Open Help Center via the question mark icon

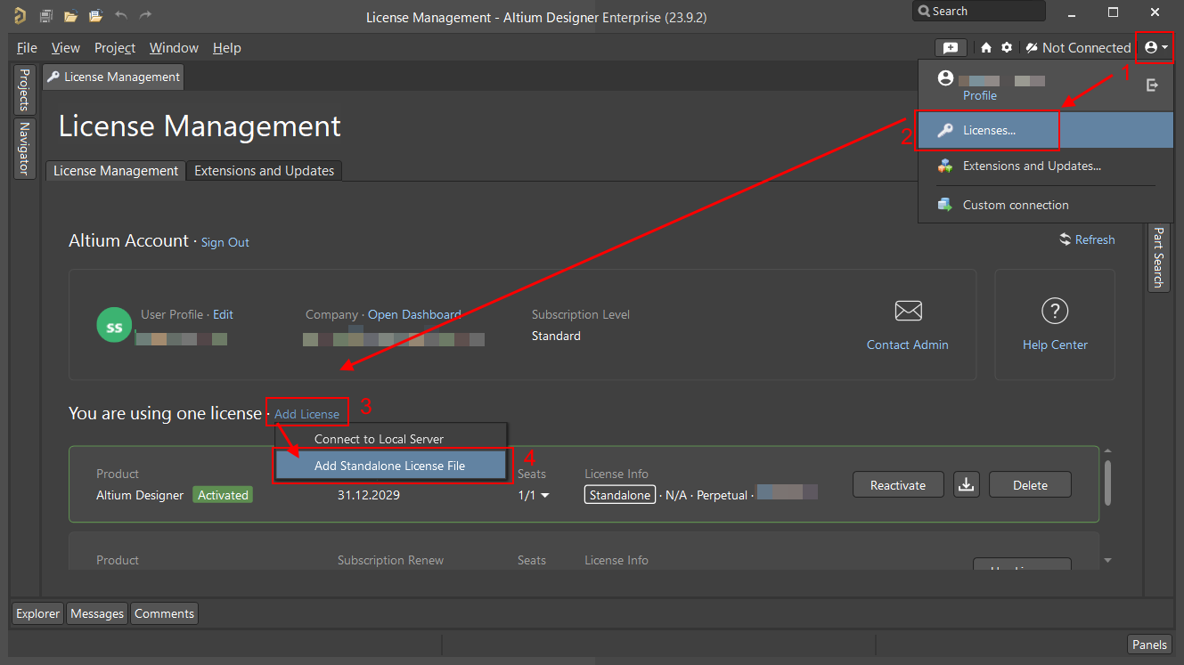[x=1055, y=311]
